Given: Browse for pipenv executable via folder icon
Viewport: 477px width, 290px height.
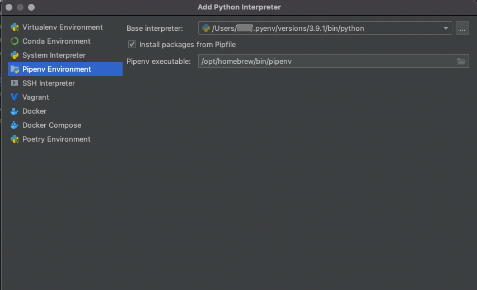Looking at the screenshot, I should (x=461, y=62).
